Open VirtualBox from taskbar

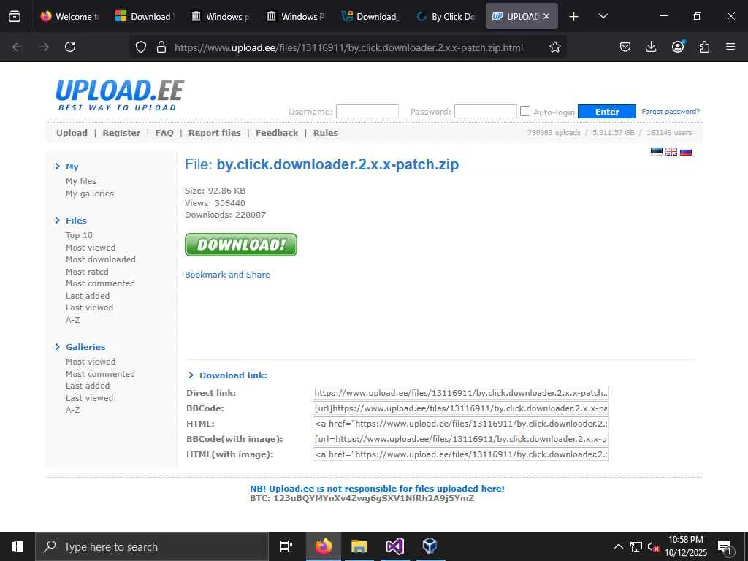pos(430,546)
